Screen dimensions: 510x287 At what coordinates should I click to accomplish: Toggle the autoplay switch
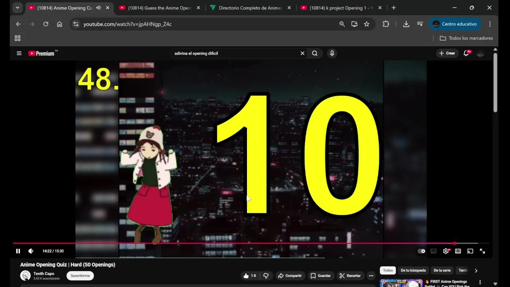tap(421, 251)
